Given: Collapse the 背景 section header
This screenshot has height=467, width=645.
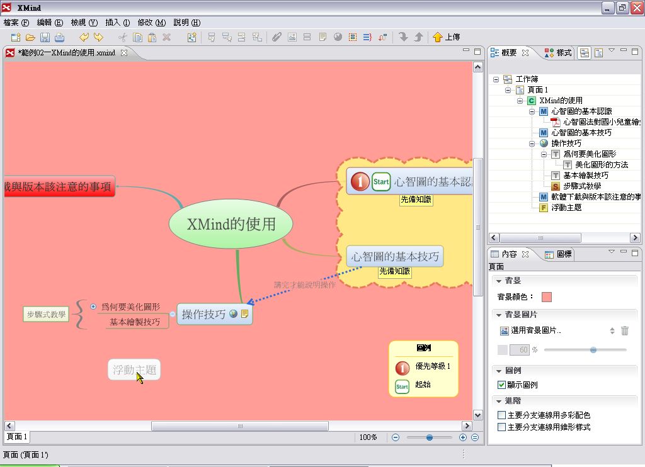Looking at the screenshot, I should 499,281.
